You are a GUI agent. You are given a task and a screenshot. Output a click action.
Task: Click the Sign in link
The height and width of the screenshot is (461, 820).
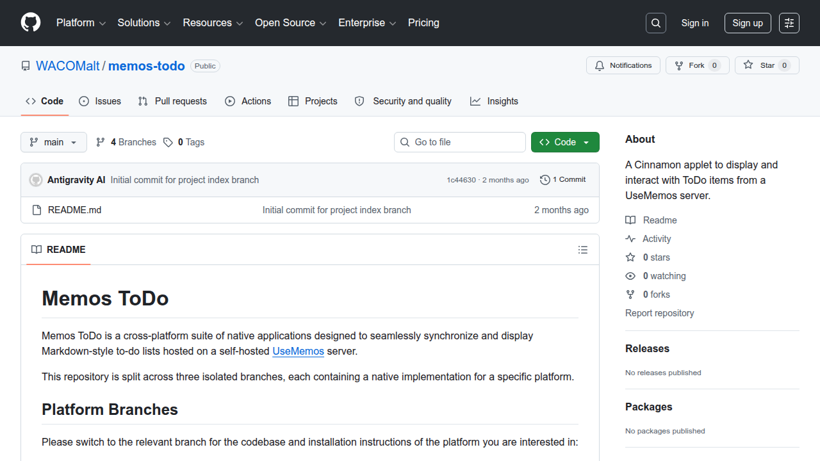click(x=695, y=23)
